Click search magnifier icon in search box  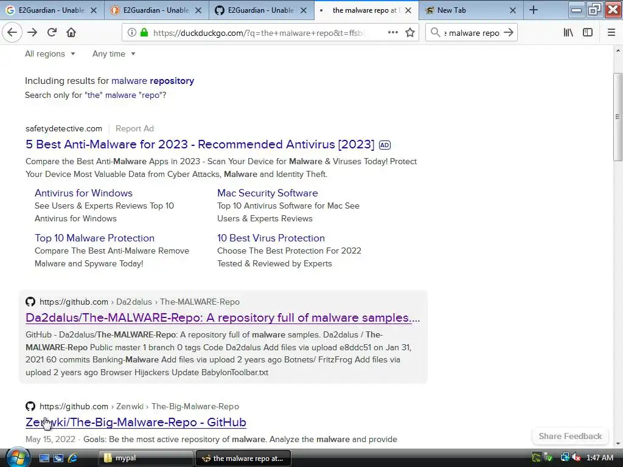pyautogui.click(x=435, y=33)
